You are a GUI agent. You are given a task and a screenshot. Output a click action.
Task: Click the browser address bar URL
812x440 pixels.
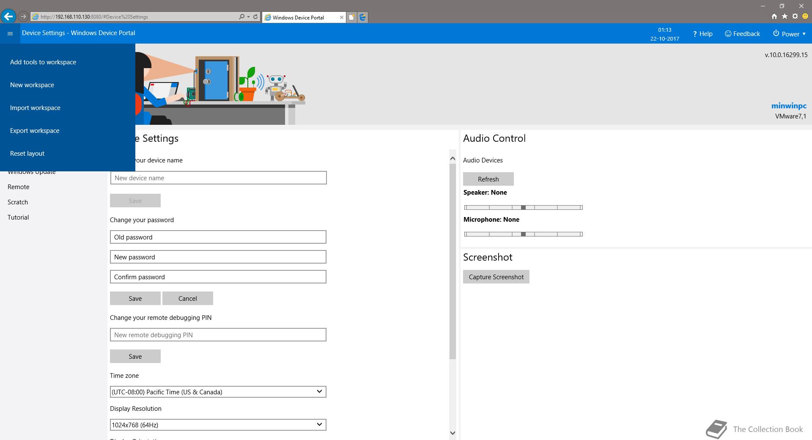coord(94,17)
